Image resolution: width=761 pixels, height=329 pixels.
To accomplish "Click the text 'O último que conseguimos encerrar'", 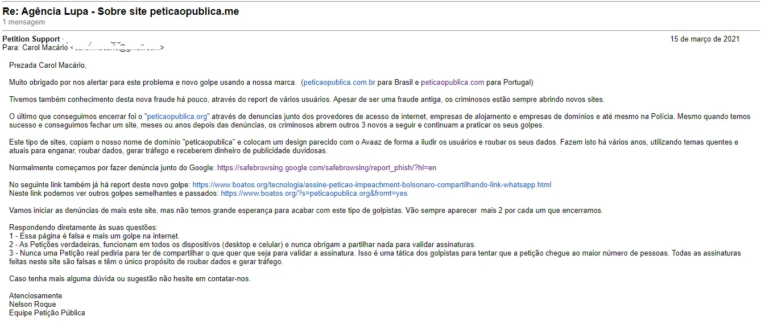I will click(66, 117).
